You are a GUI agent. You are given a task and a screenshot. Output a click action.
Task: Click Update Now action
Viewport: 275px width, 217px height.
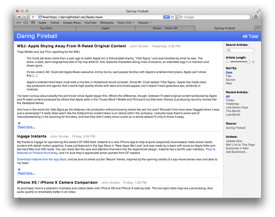click(x=234, y=141)
